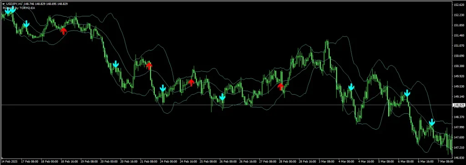Click the 149.530 price scale label
The width and height of the screenshot is (466, 165).
pyautogui.click(x=459, y=87)
